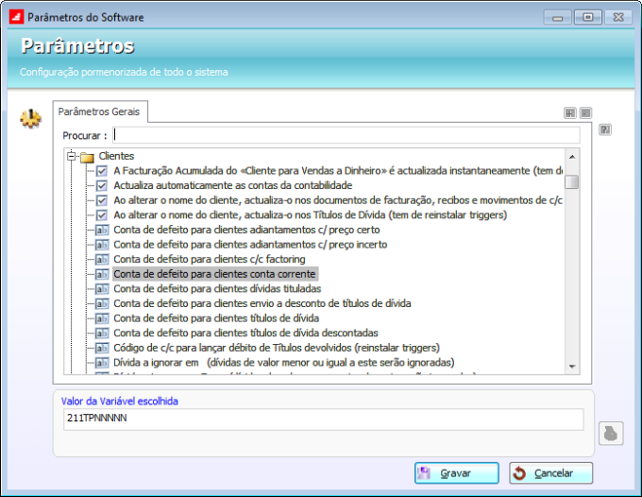Click the first small grid icon above search

[x=570, y=112]
